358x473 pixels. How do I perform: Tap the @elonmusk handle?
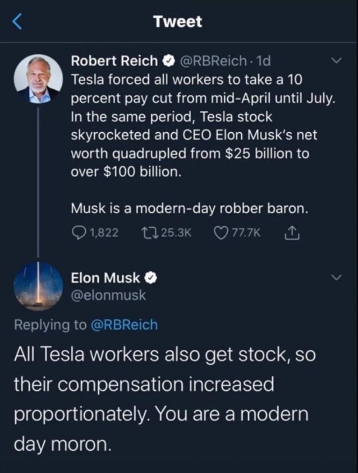coord(108,296)
